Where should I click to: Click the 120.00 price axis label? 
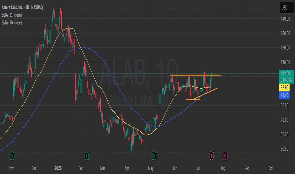click(286, 48)
